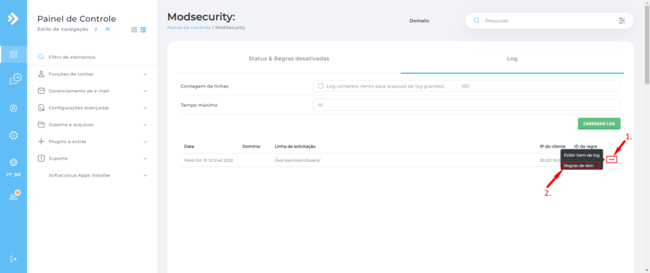Click the user account profile icon
Screen dimensions: 650x273
point(13,108)
